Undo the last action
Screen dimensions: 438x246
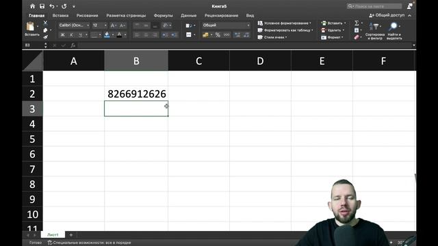coord(52,6)
